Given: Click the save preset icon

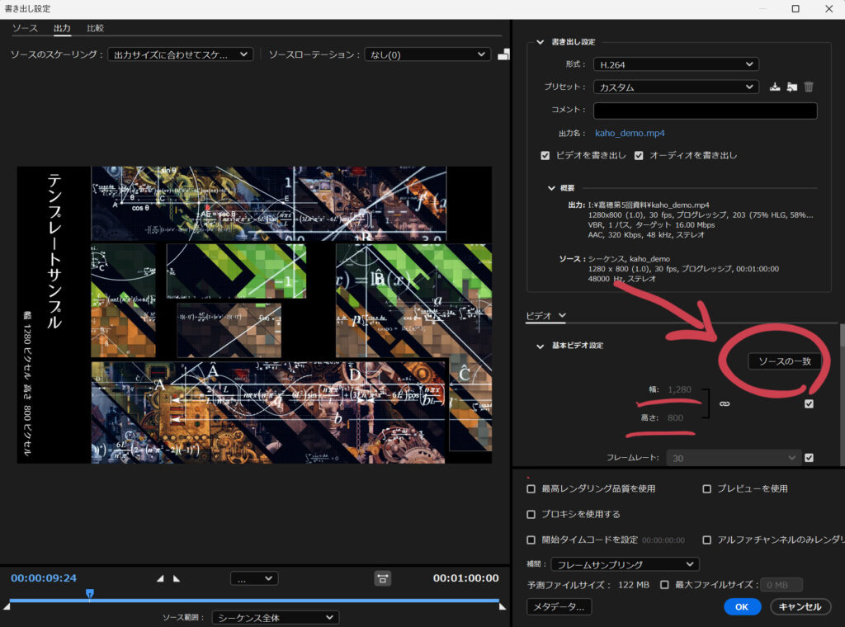Looking at the screenshot, I should click(x=774, y=86).
